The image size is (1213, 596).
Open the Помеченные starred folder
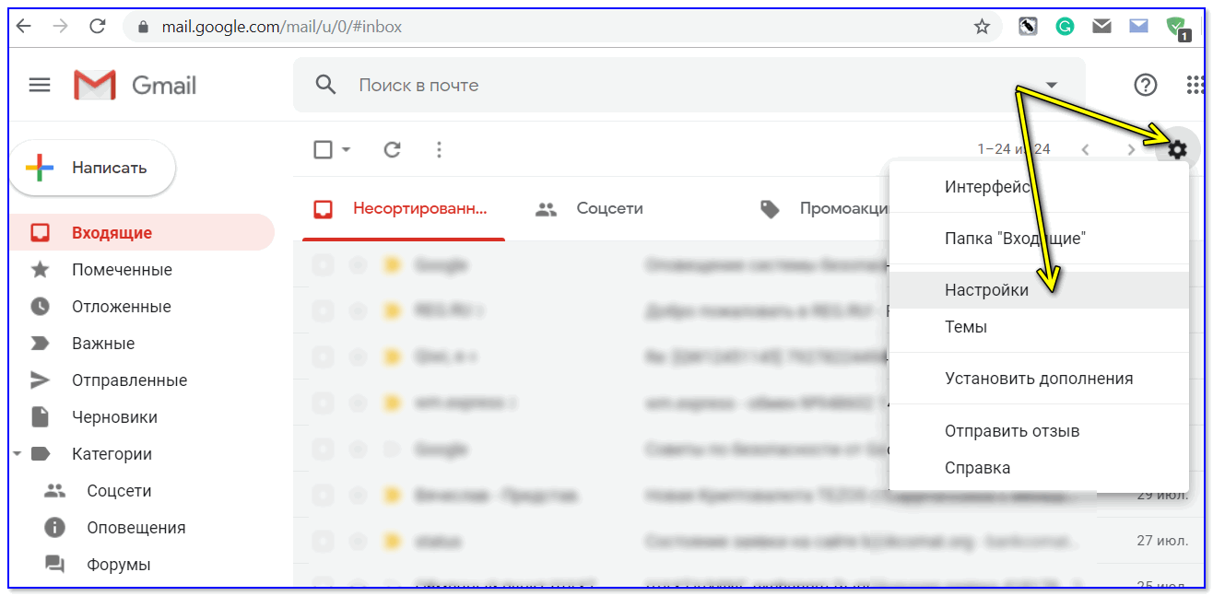[x=122, y=270]
